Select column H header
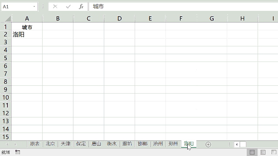Screen dimensions: 278x156 coord(242,19)
